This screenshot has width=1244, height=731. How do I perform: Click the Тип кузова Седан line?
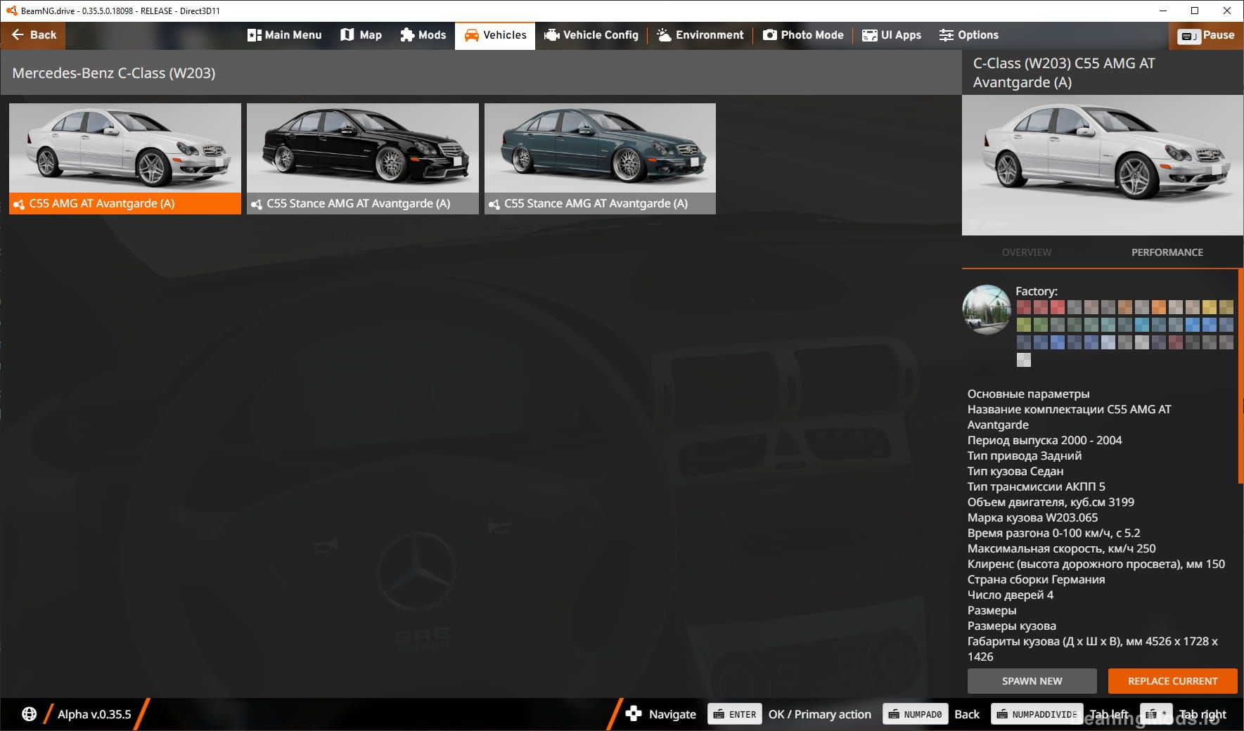(1015, 471)
